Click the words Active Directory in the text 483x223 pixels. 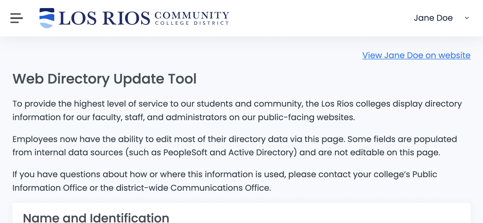point(263,152)
